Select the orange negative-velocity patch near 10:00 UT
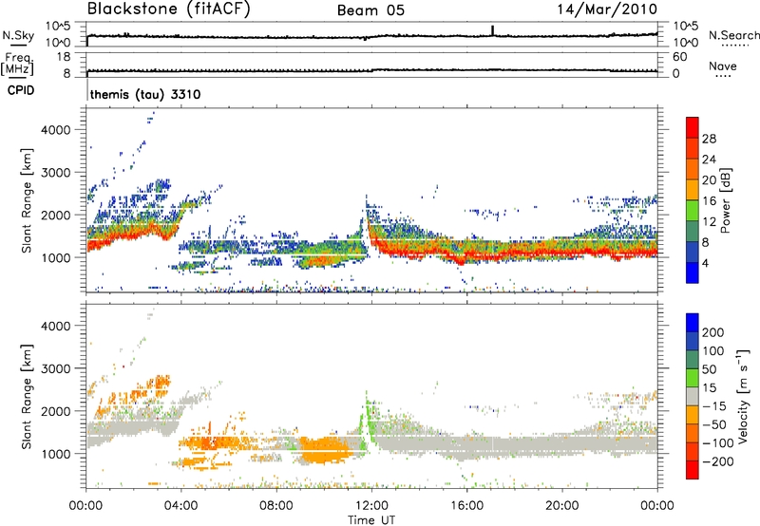This screenshot has width=760, height=526. 324,449
